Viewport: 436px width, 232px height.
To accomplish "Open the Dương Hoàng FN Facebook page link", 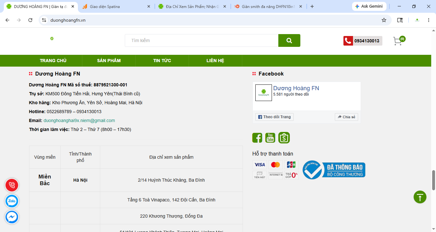I will tap(296, 88).
